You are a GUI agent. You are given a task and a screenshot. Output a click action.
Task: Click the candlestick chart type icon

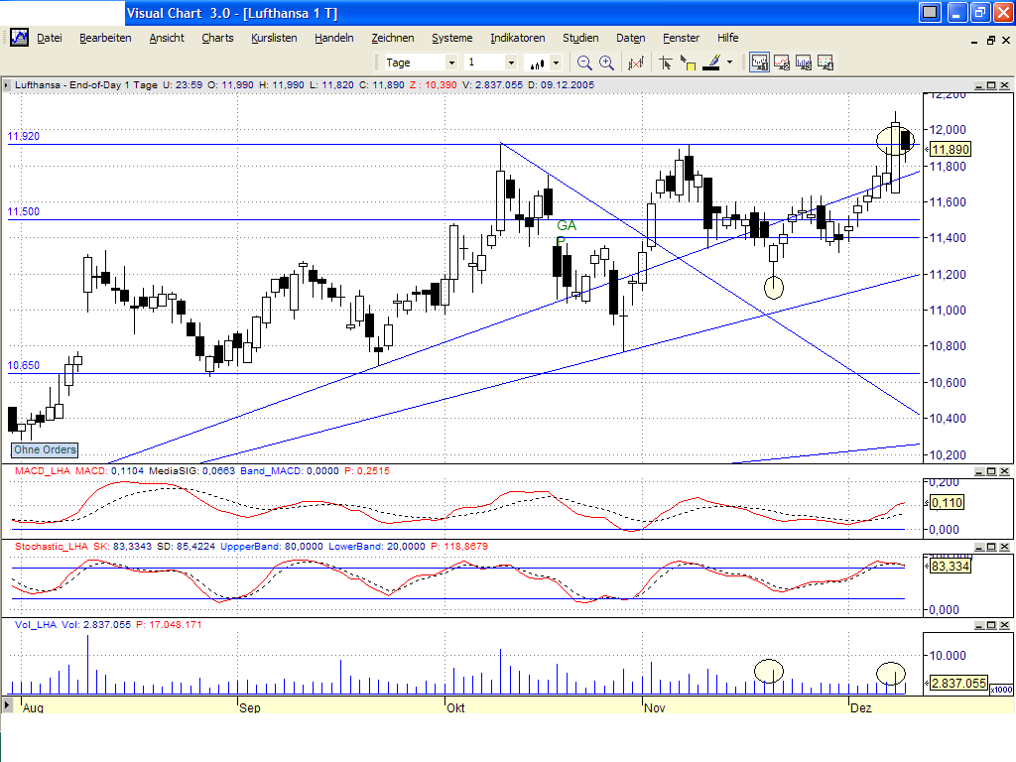click(536, 62)
